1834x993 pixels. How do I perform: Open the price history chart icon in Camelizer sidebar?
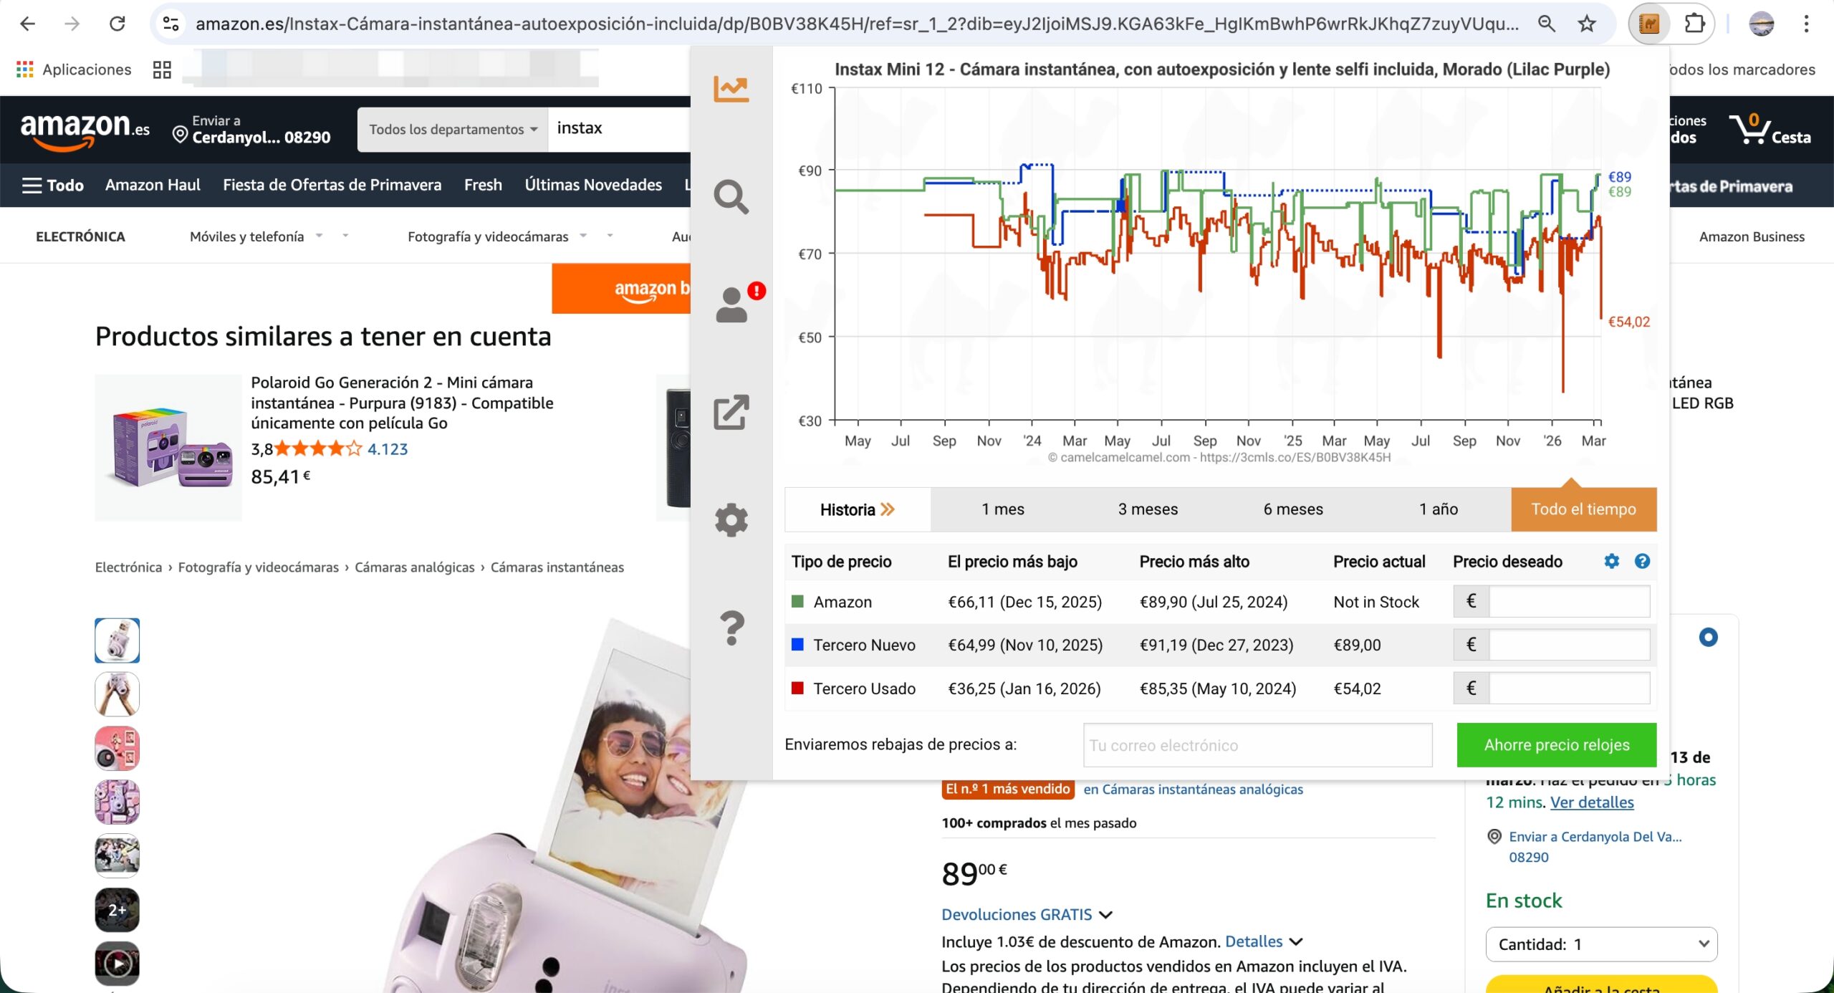(x=731, y=87)
